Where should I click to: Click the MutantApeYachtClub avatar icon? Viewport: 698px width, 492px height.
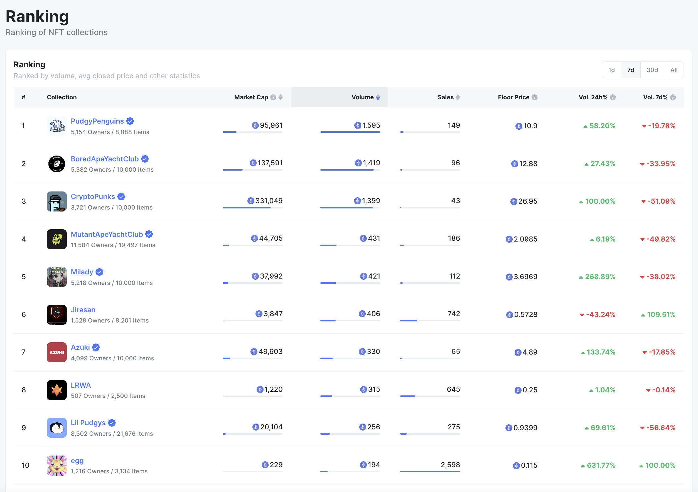click(x=56, y=239)
